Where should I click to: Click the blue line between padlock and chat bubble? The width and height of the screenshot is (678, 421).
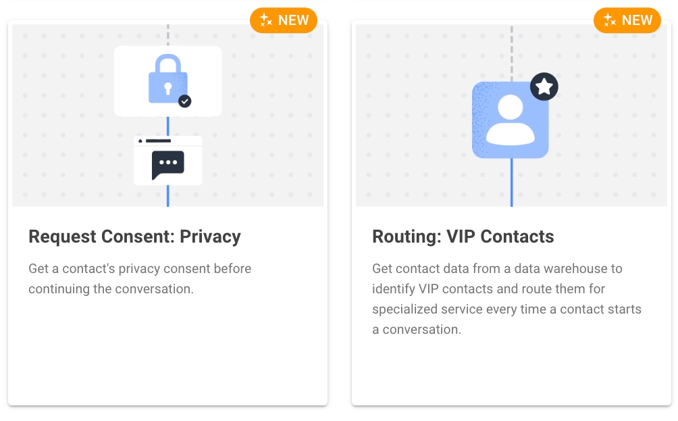click(167, 126)
